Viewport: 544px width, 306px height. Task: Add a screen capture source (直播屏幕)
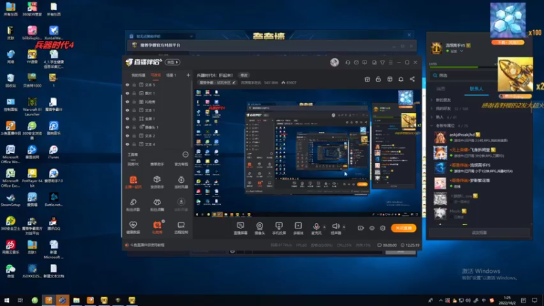tap(241, 228)
